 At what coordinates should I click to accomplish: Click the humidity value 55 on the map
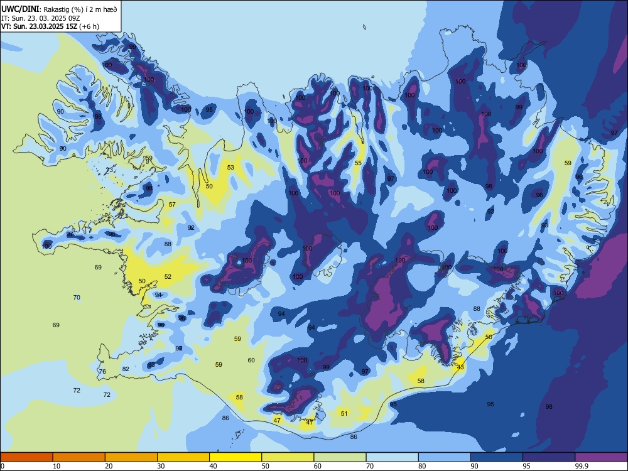pos(358,163)
